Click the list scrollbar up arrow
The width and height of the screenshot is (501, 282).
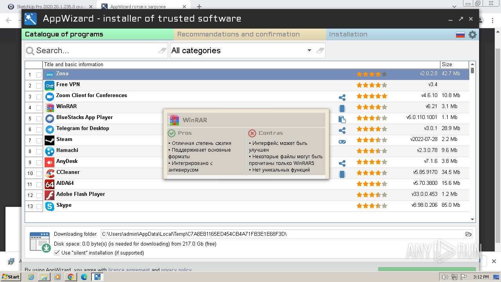(472, 64)
